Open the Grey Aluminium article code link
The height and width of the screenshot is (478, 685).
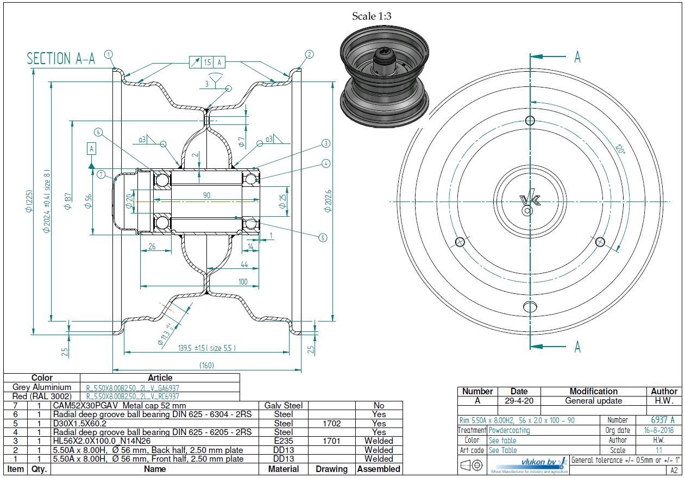point(133,388)
